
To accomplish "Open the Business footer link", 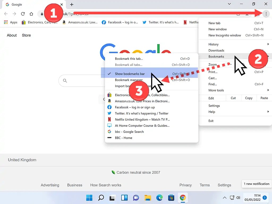I will pos(75,185).
